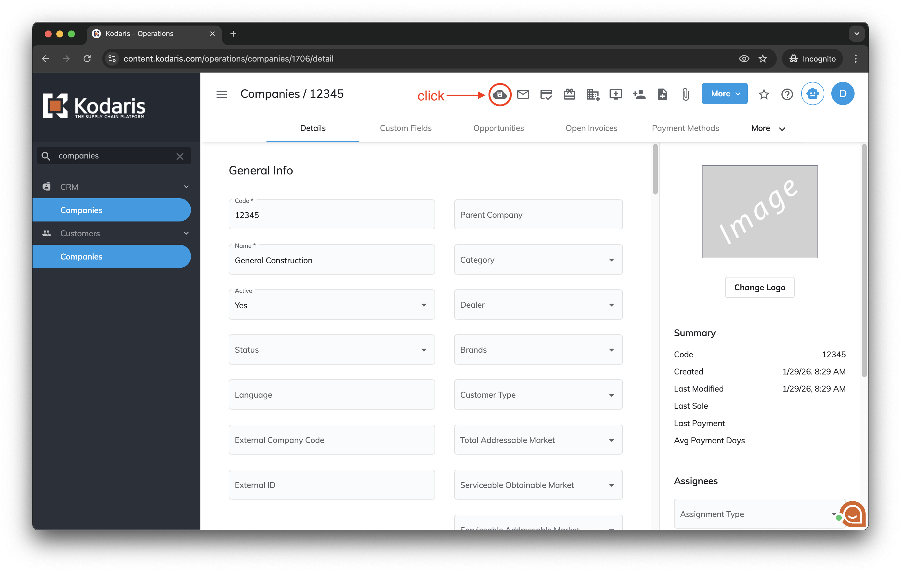Viewport: 901px width, 573px height.
Task: Open the Status dropdown
Action: click(x=331, y=349)
